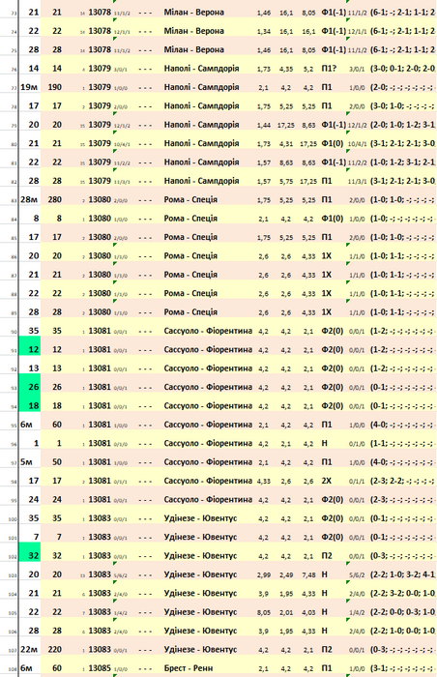Select the odds cell "1,44"
The width and height of the screenshot is (437, 677).
point(263,125)
